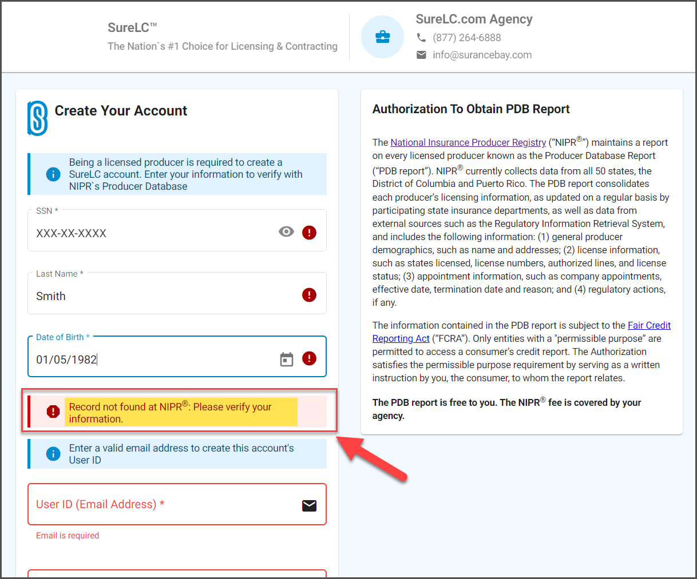
Task: Click the 'Authorization To Obtain PDB Report' heading
Action: pos(471,109)
